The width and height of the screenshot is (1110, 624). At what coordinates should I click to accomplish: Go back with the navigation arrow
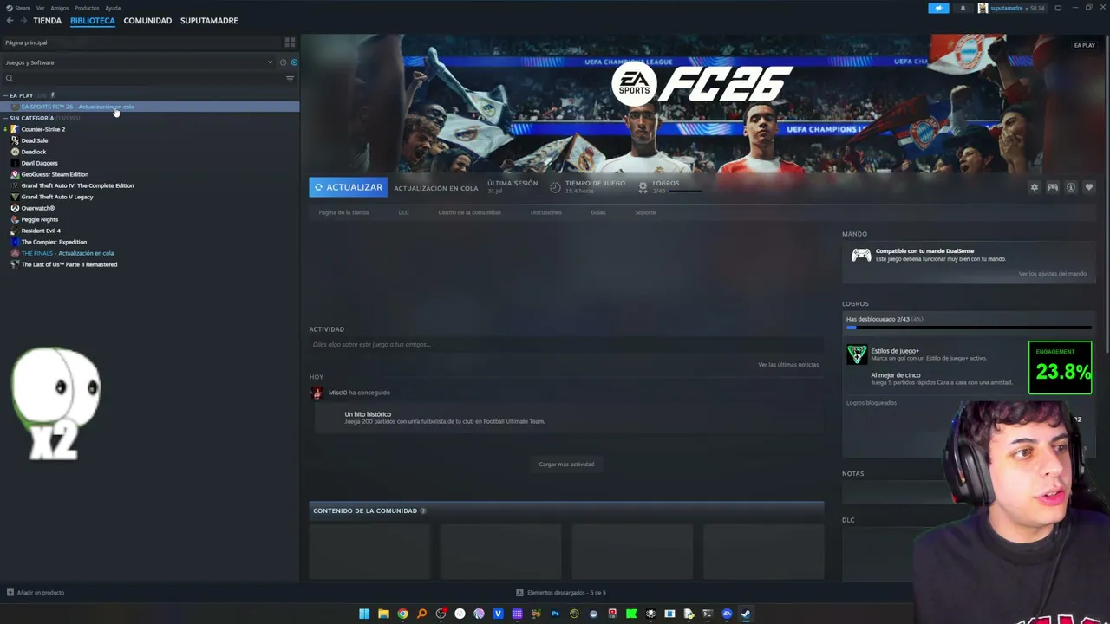point(10,21)
